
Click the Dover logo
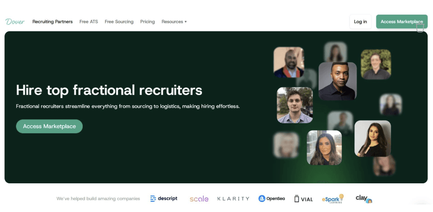click(15, 22)
